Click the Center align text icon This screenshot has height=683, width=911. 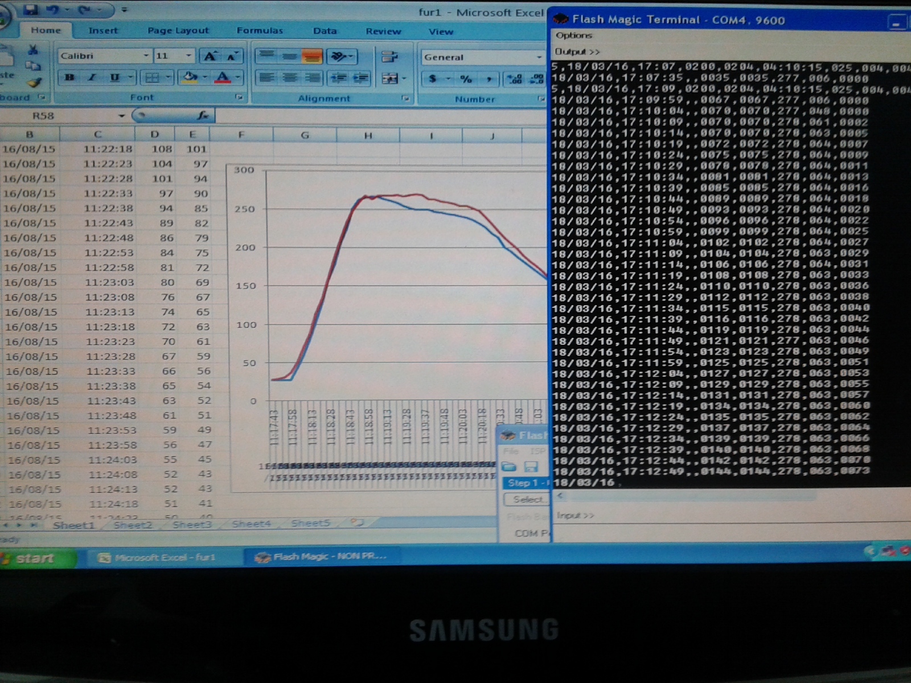point(290,77)
